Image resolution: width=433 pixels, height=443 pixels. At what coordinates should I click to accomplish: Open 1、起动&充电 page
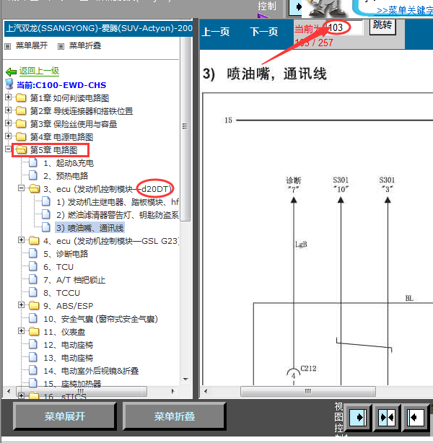pos(69,163)
